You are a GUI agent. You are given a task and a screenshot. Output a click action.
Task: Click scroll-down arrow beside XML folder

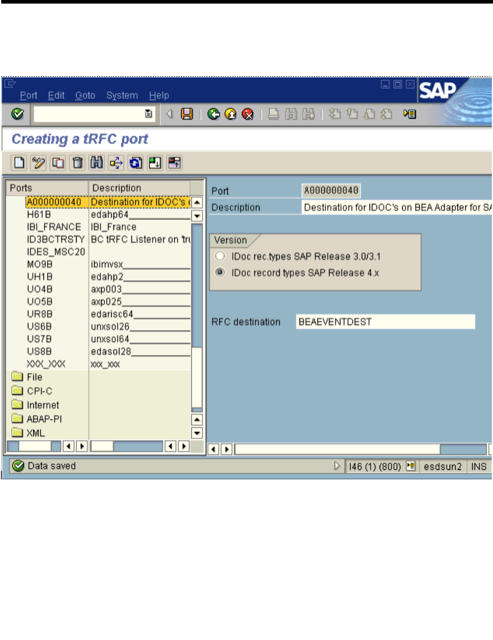point(197,433)
